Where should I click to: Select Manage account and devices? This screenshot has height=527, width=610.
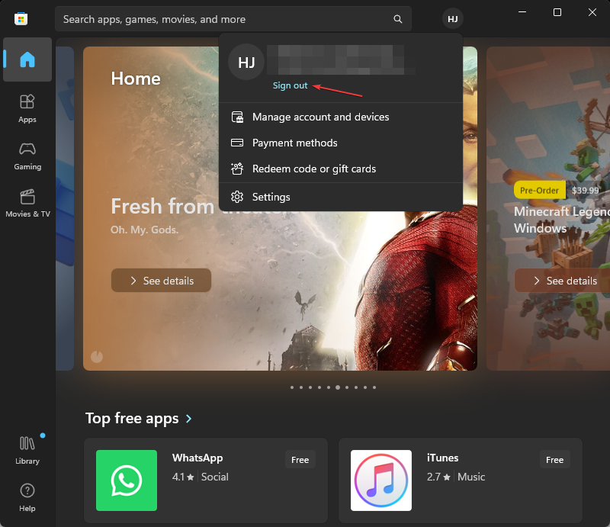tap(340, 117)
